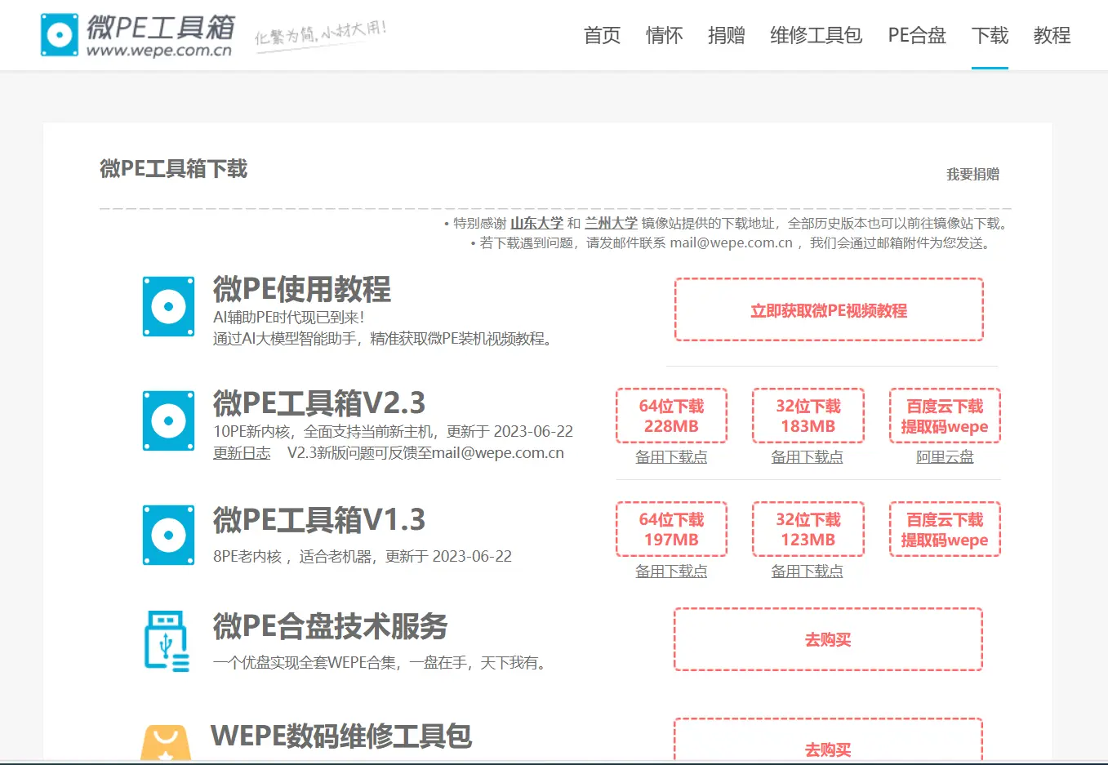Click the 微PE工具箱下载 page title
This screenshot has height=765, width=1108.
[174, 169]
